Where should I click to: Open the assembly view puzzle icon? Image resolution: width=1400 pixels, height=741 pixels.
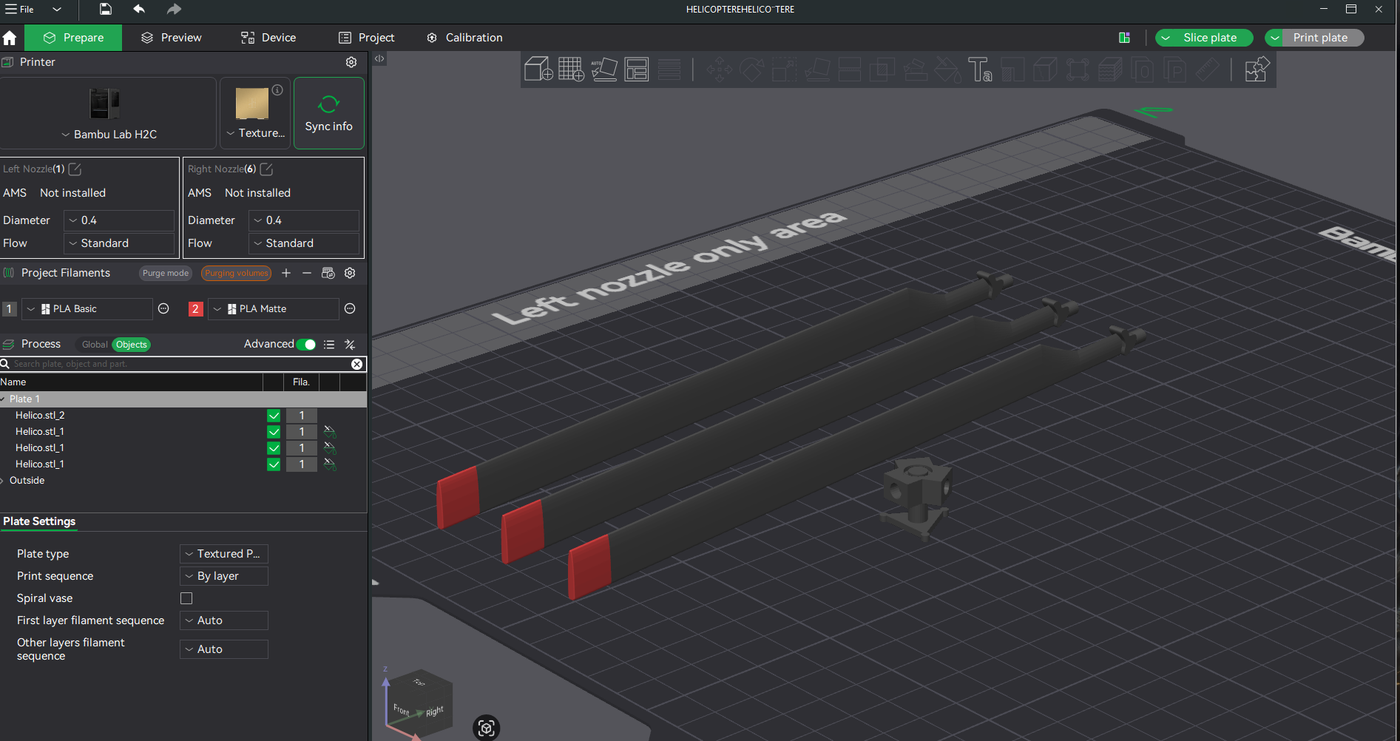click(1257, 69)
